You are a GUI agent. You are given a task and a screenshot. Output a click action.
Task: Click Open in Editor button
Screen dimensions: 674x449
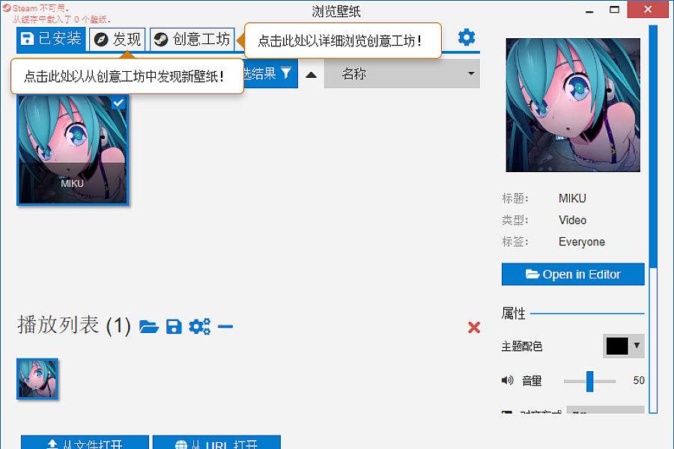[573, 274]
